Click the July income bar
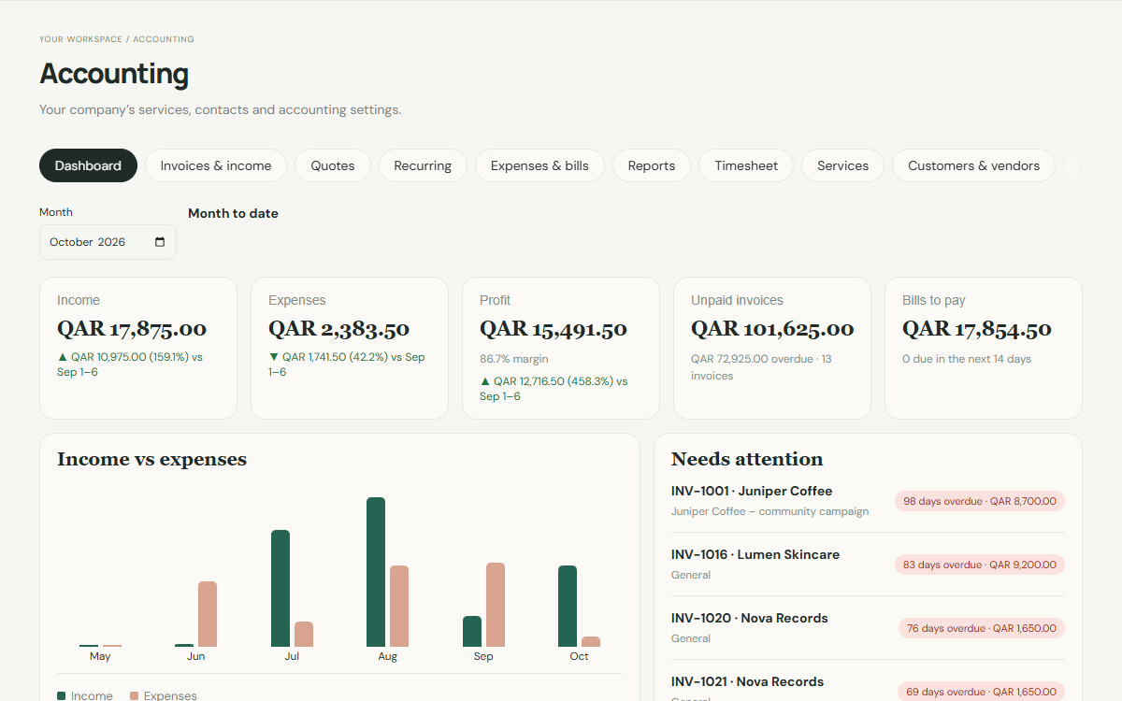This screenshot has width=1122, height=701. pos(280,588)
